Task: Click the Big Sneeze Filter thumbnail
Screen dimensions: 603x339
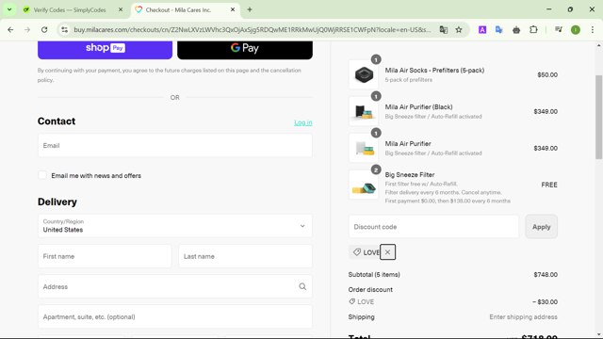Action: point(364,185)
